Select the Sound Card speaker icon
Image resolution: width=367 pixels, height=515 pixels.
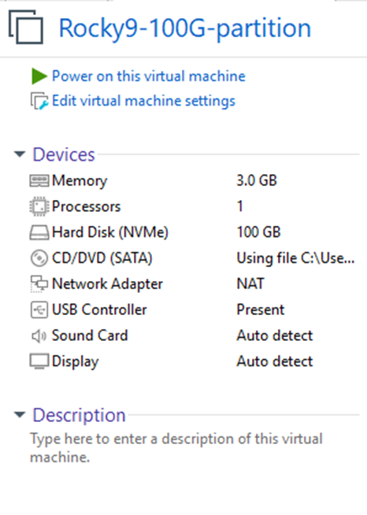[x=39, y=335]
